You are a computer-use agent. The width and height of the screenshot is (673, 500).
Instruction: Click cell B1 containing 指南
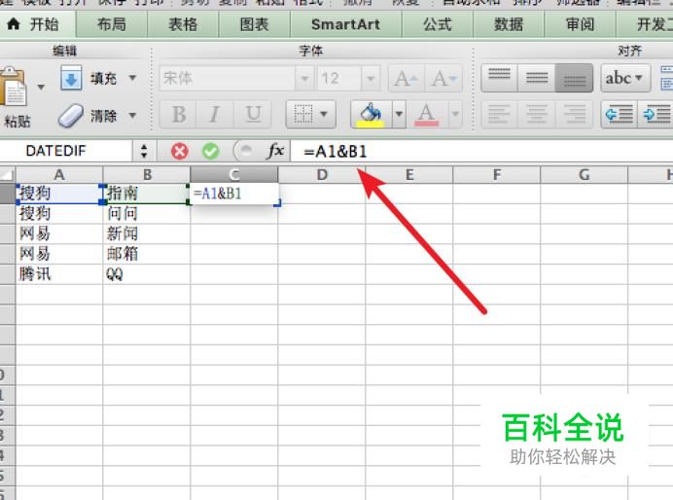coord(147,194)
